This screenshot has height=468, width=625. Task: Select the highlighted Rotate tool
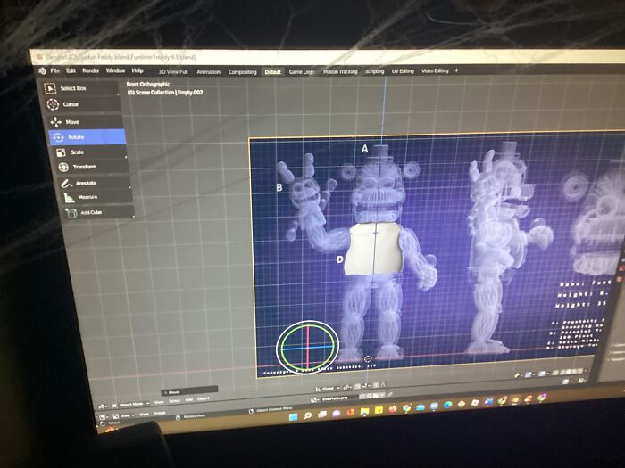pos(87,137)
